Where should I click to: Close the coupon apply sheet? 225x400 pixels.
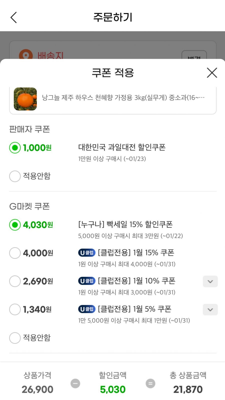pyautogui.click(x=212, y=73)
